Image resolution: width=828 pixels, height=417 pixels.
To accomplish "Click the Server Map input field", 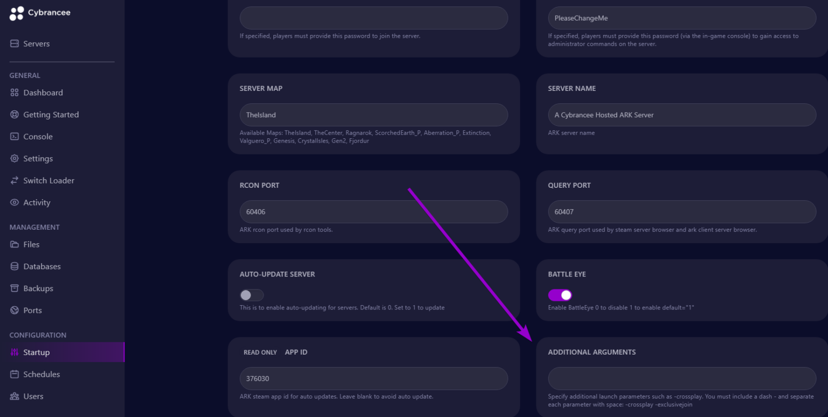I will pyautogui.click(x=374, y=115).
